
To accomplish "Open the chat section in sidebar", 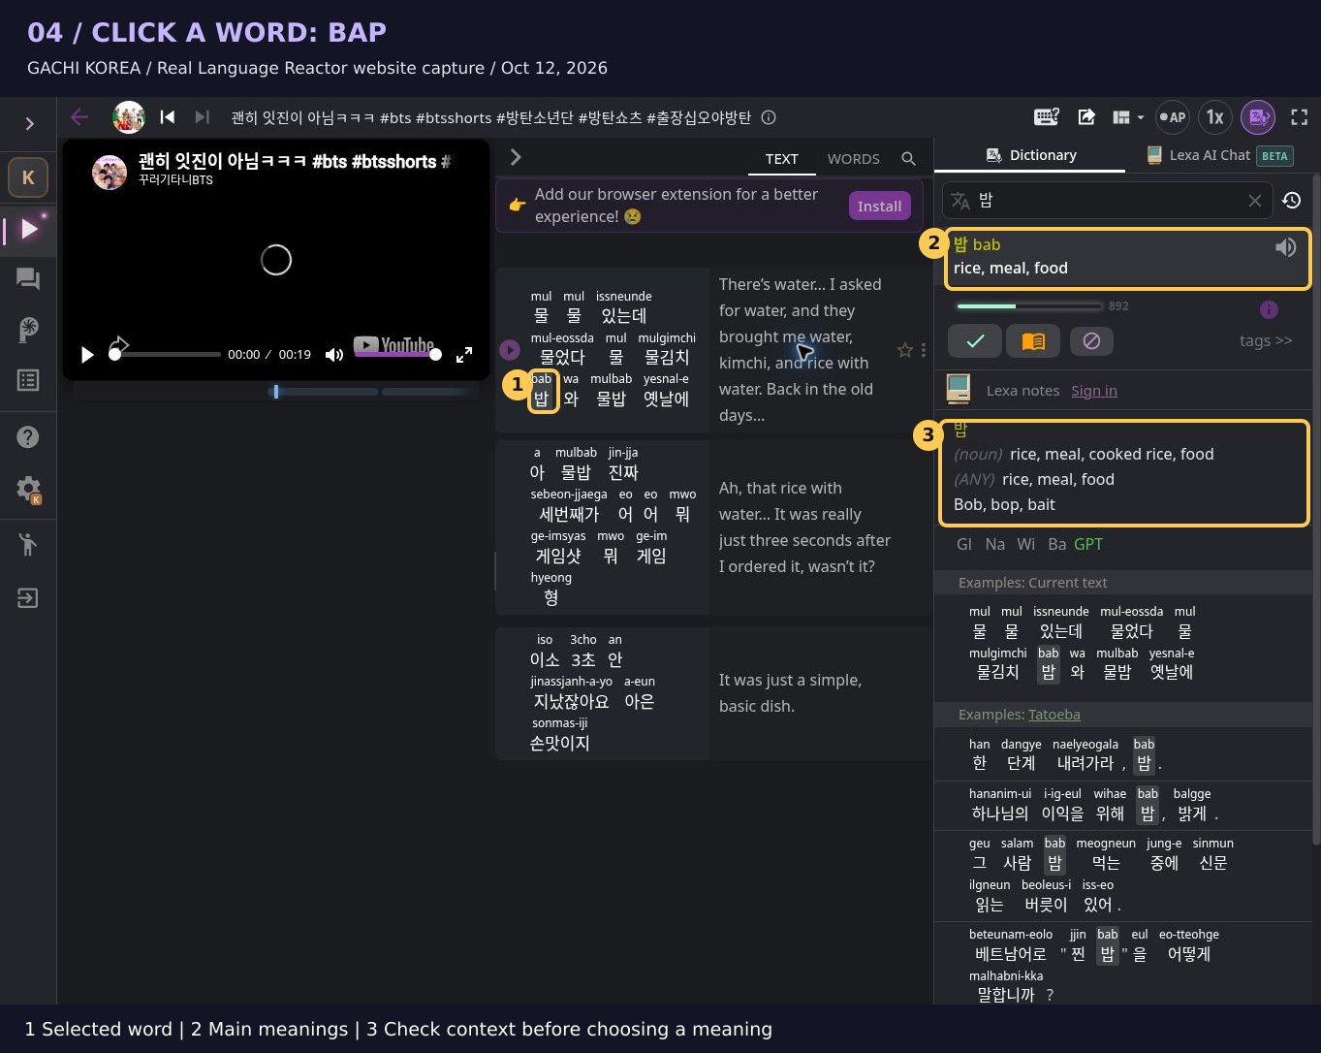I will pos(28,279).
